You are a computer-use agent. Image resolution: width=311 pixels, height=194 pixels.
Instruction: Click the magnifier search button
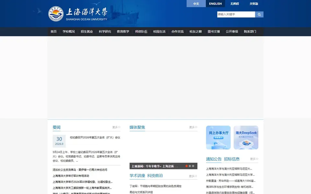coord(259,15)
